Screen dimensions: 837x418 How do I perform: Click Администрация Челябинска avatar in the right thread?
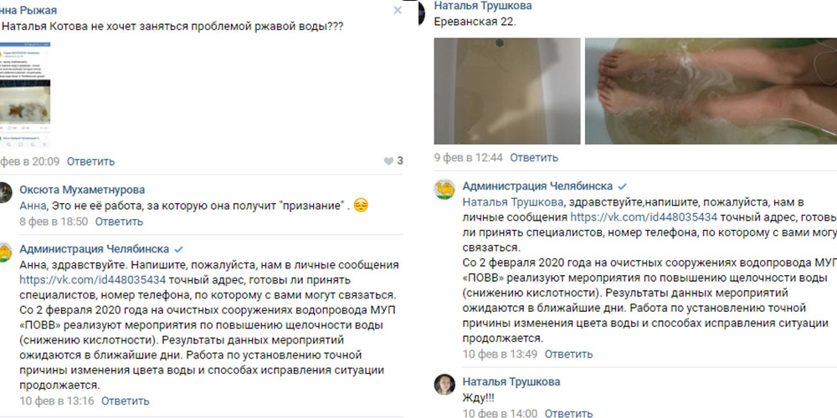point(444,189)
